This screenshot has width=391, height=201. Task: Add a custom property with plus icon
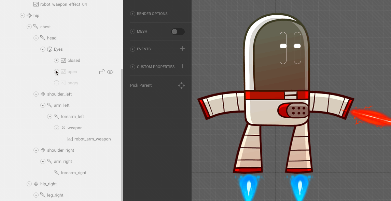(x=182, y=66)
